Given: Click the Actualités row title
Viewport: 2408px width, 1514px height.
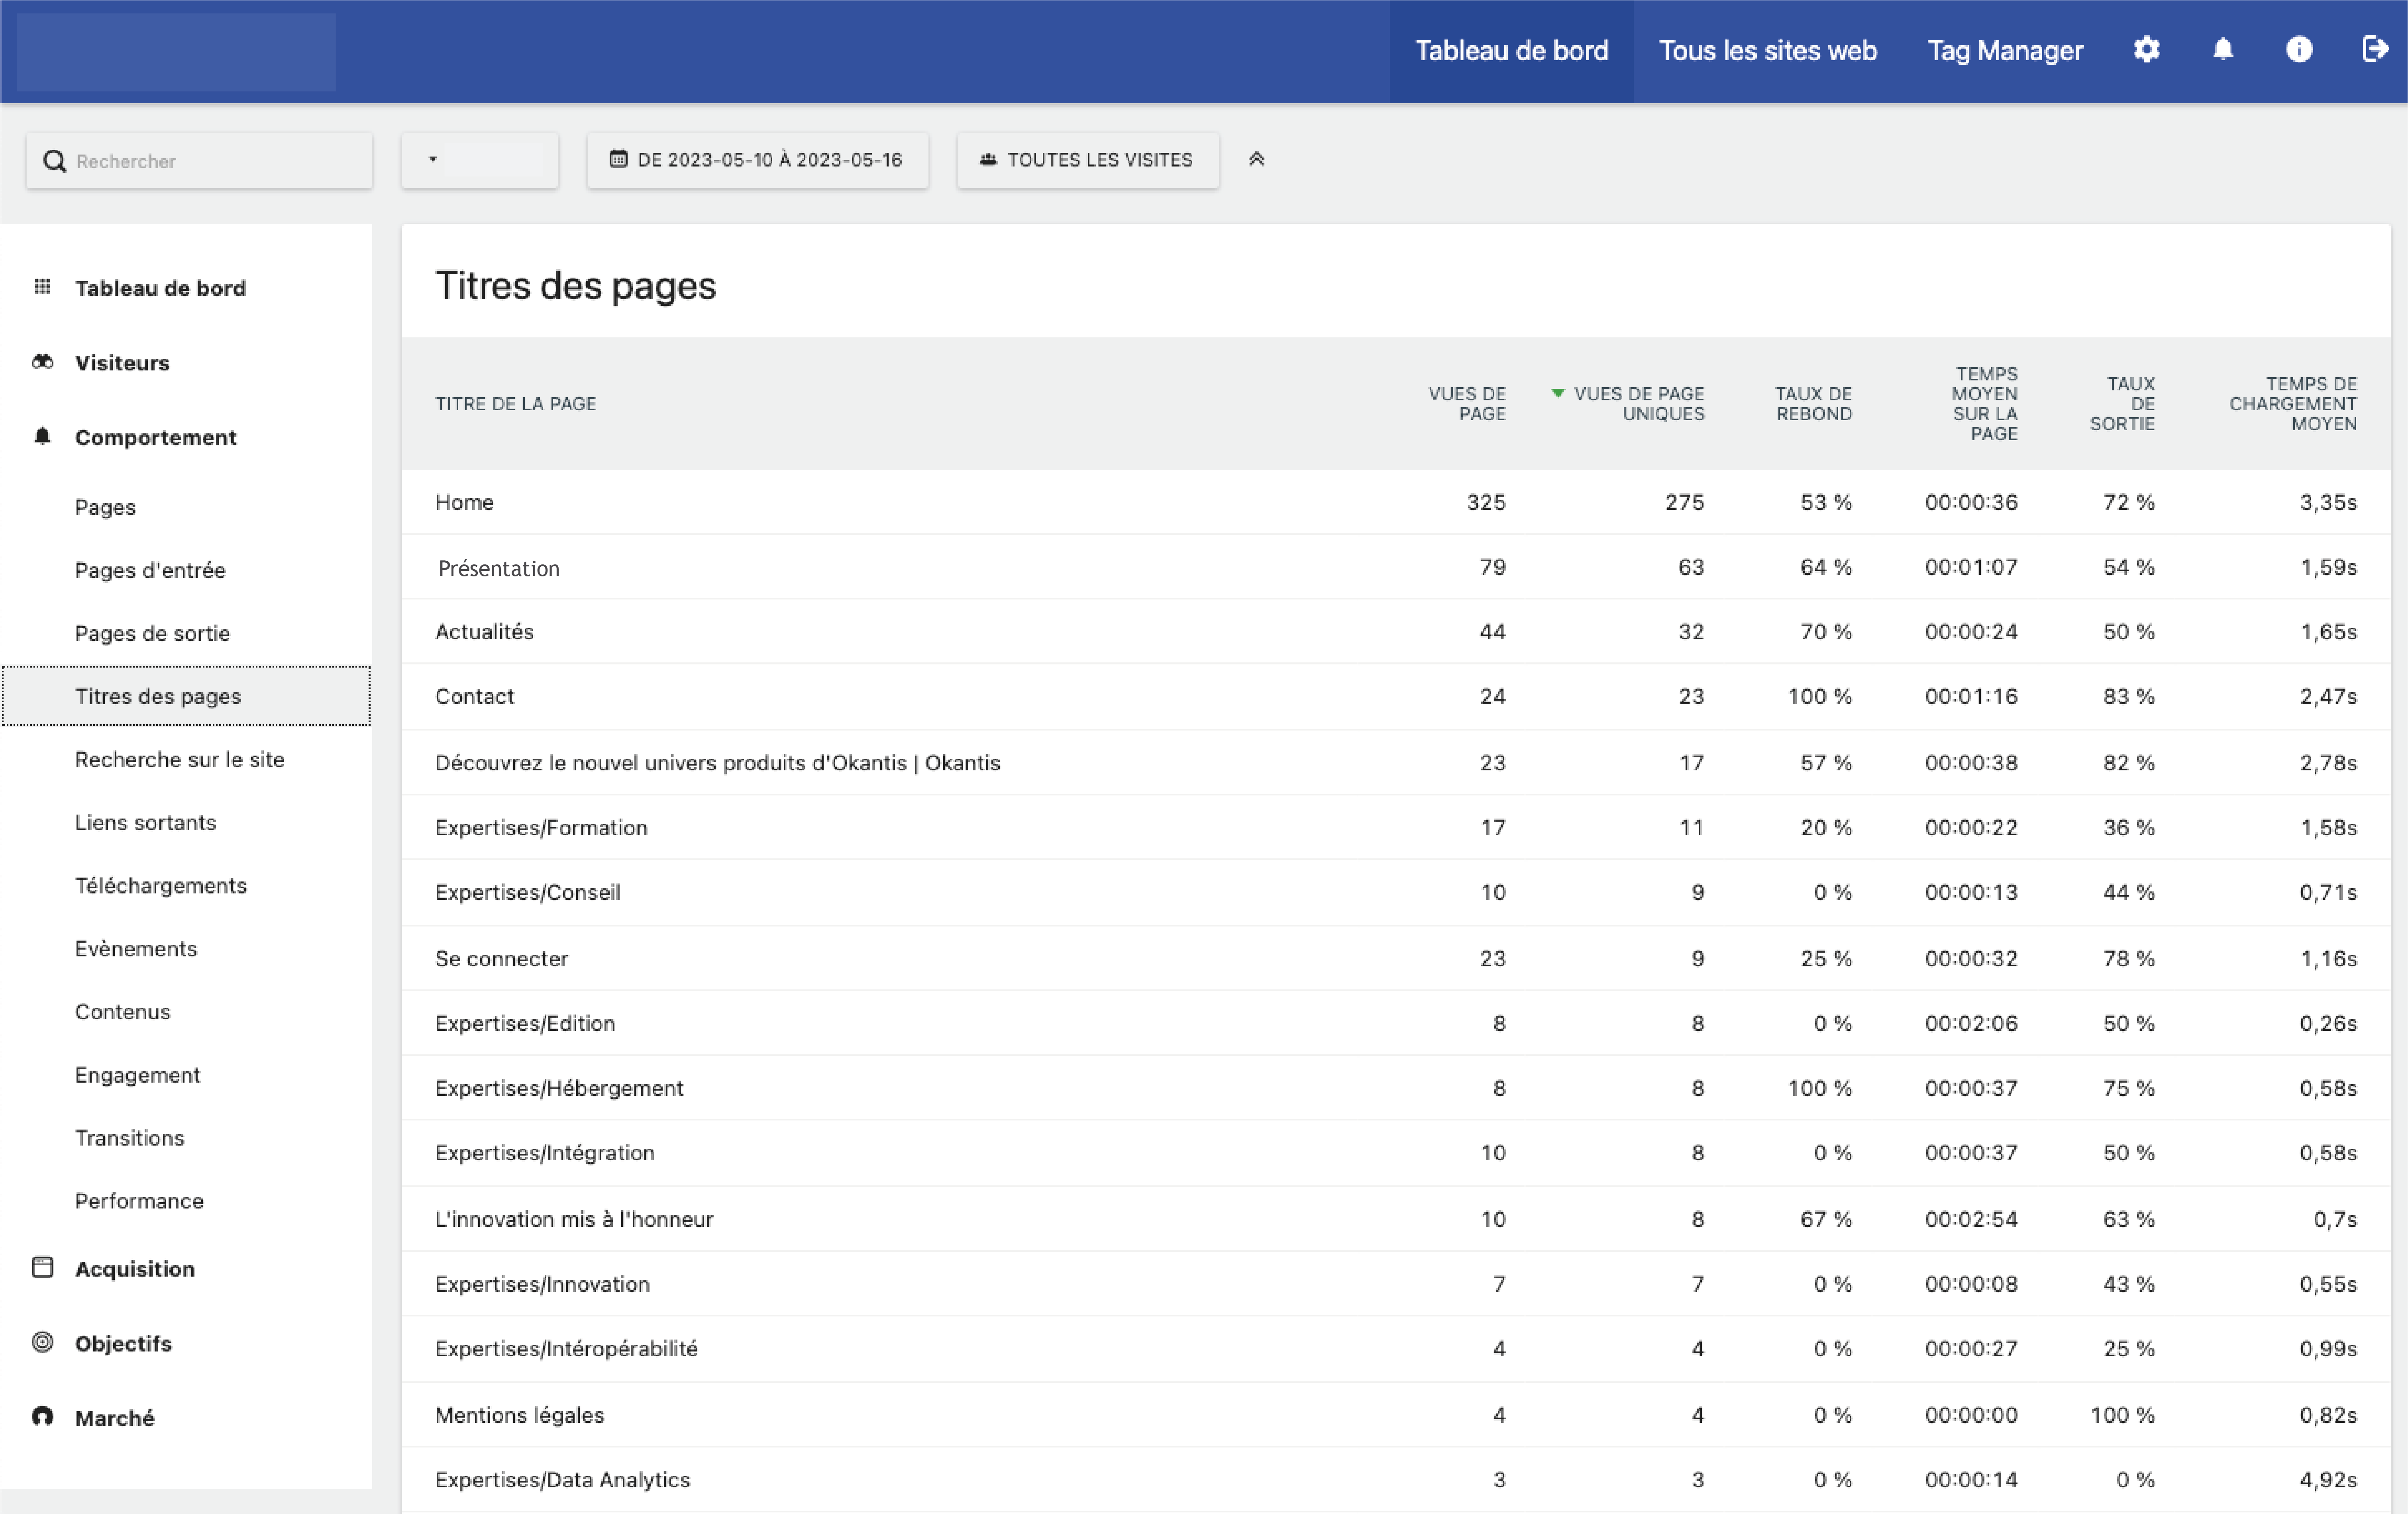Looking at the screenshot, I should (x=484, y=632).
